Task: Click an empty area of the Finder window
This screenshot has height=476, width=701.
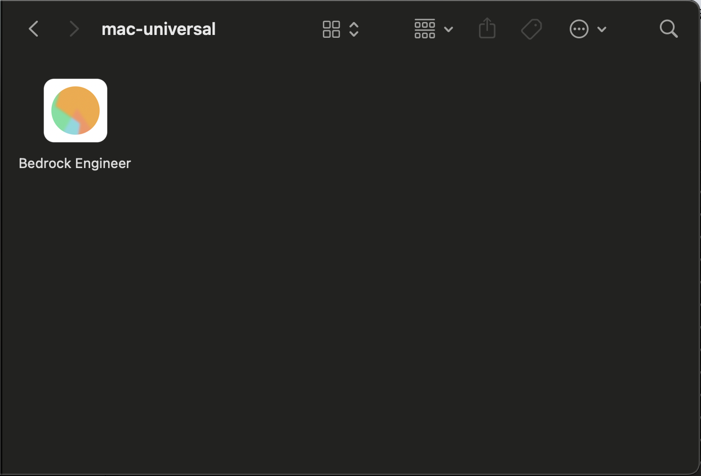Action: (349, 310)
